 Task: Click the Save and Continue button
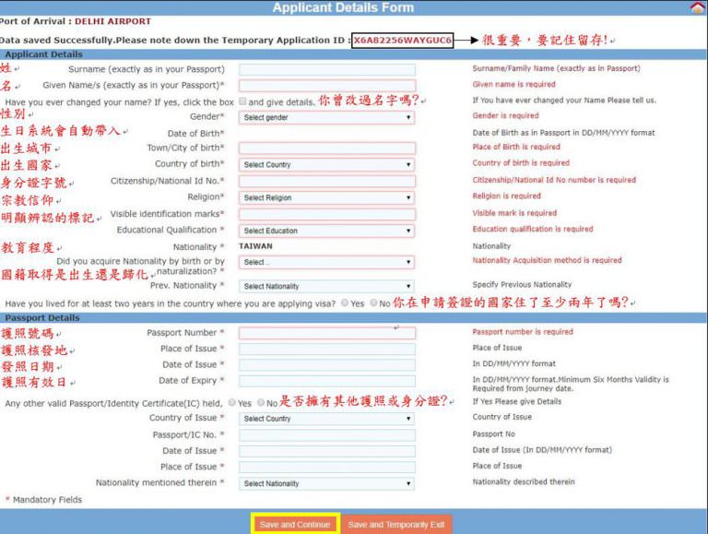[295, 524]
